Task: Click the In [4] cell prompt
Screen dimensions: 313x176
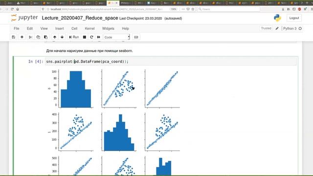Action: tap(36, 62)
